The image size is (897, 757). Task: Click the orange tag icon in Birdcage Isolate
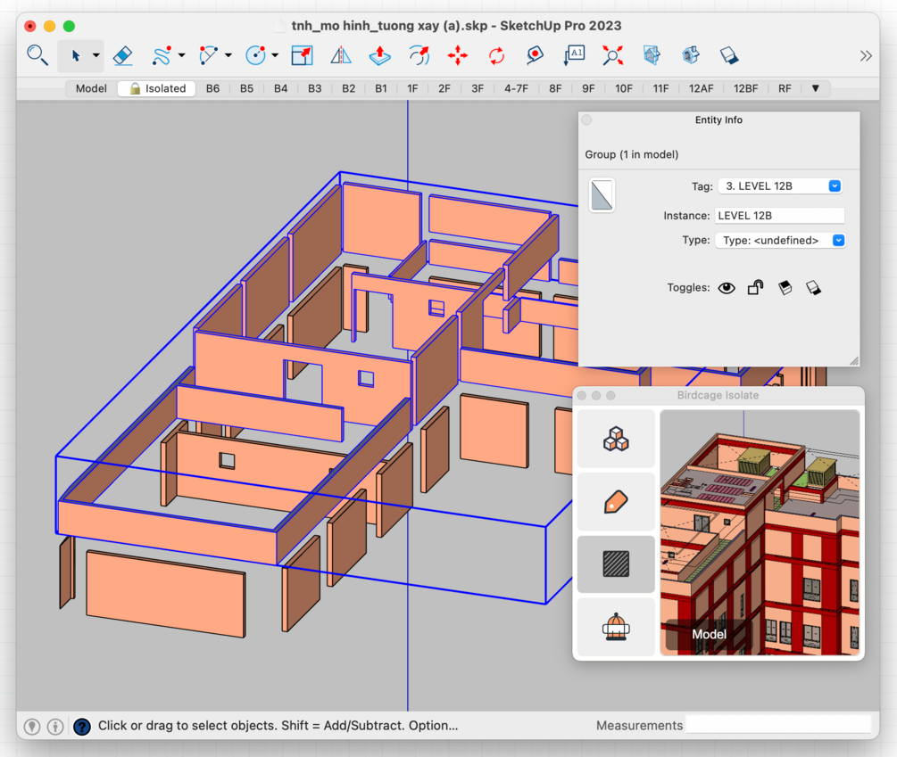click(x=616, y=502)
